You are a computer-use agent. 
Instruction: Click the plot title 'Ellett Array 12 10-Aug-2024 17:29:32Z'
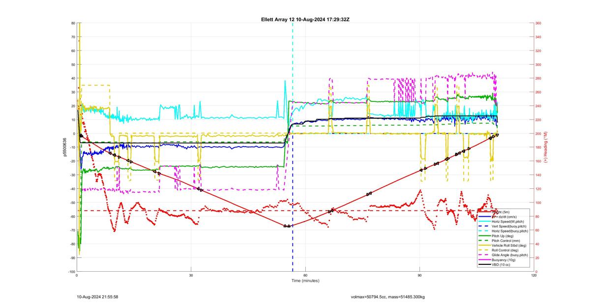(x=305, y=19)
